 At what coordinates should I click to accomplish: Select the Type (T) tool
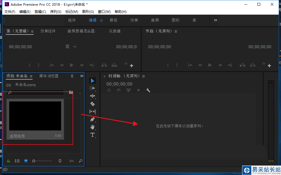click(93, 135)
